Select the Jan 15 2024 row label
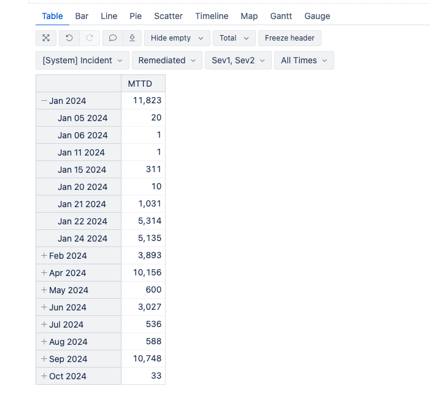The width and height of the screenshot is (430, 402). [82, 170]
